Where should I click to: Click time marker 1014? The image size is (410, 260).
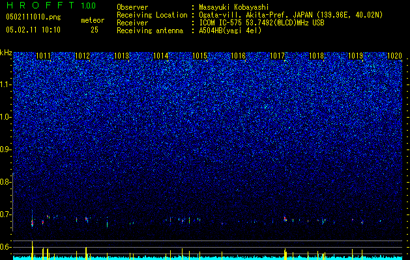pos(160,56)
